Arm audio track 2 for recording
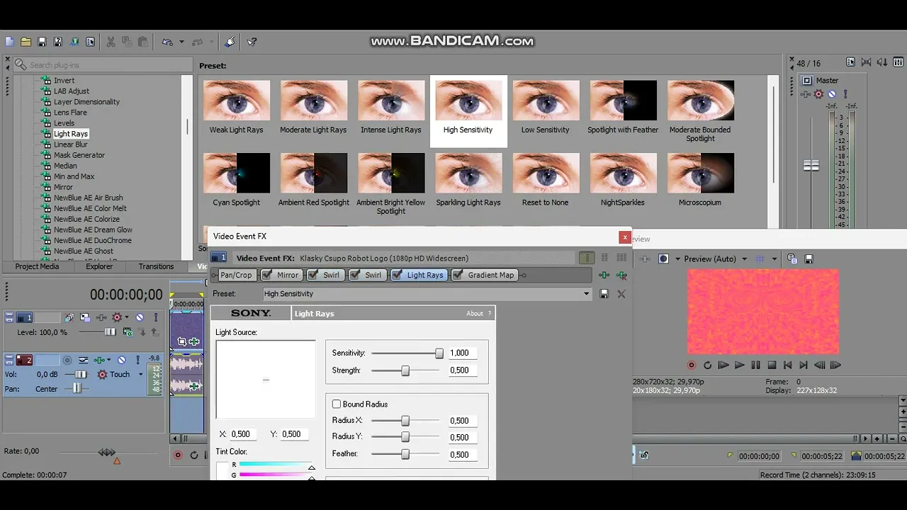 [x=67, y=360]
